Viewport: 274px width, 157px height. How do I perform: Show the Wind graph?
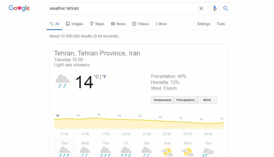coord(207,100)
